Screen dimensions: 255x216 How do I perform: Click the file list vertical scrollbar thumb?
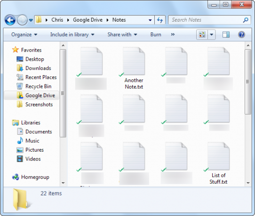pyautogui.click(x=248, y=82)
